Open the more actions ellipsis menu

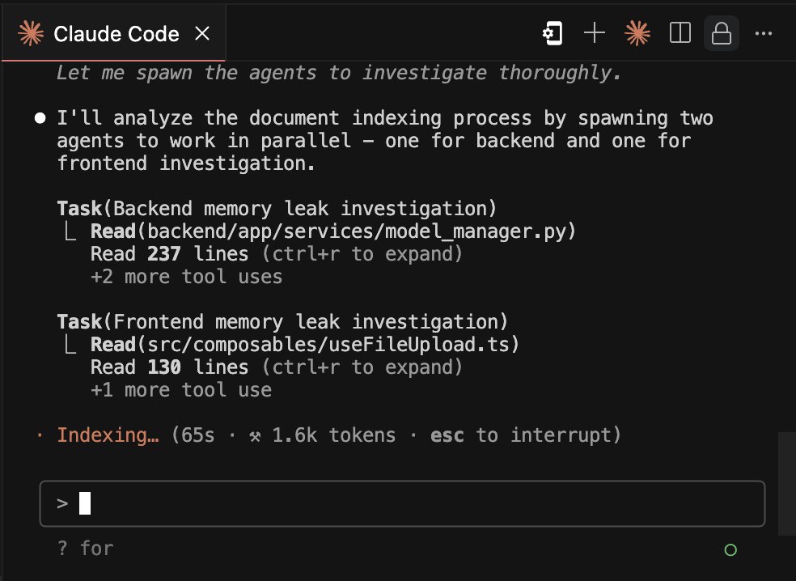click(x=764, y=34)
